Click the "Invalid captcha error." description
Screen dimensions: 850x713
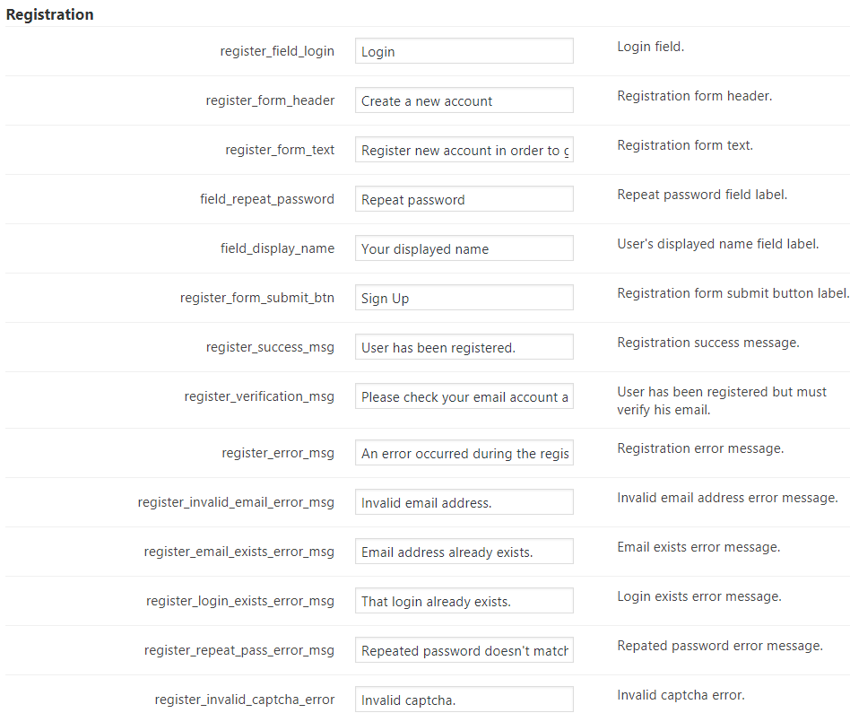pos(681,695)
